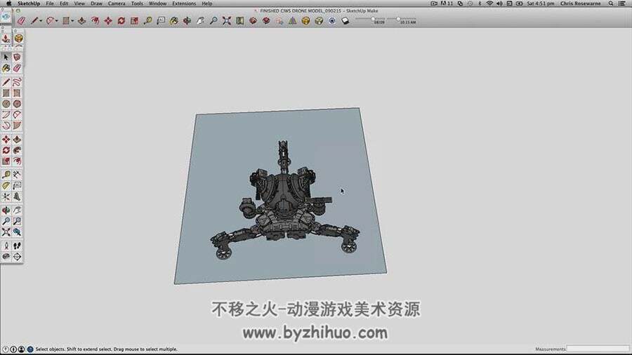Screen dimensions: 632x355
Task: Select the Offset tool in top toolbar
Action: point(95,20)
